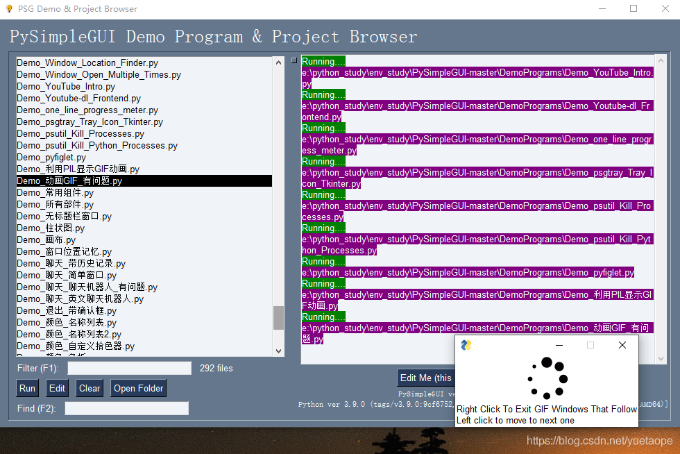
Task: Click the Demo_pyfiglet.py output path line
Action: point(468,273)
